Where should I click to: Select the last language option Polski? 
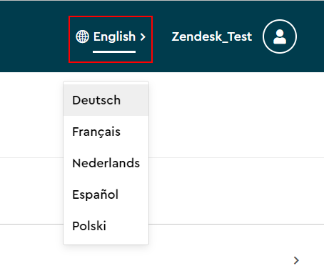[106, 226]
